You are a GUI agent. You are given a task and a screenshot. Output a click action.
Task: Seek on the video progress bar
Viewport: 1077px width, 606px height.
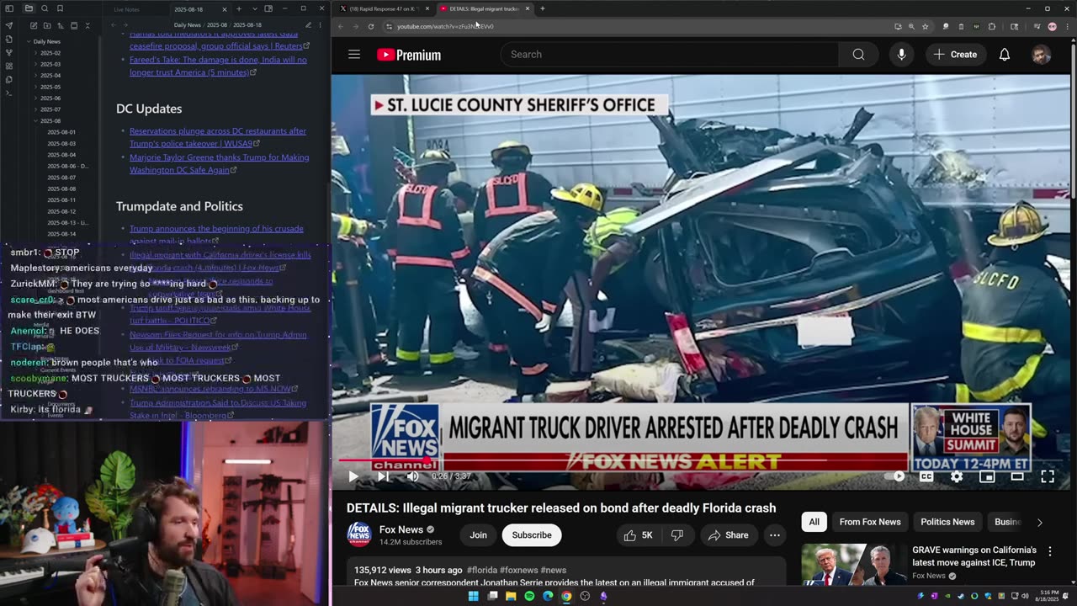coord(701,460)
